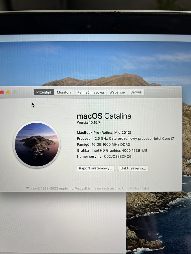Click the macOS Catalina island logo
The width and height of the screenshot is (191, 254).
[x=37, y=145]
